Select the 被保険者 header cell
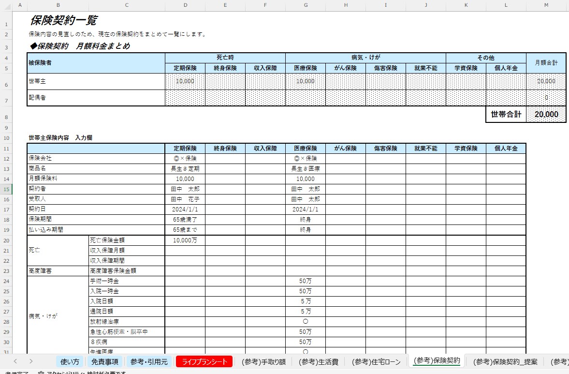Image resolution: width=569 pixels, height=374 pixels. click(96, 63)
